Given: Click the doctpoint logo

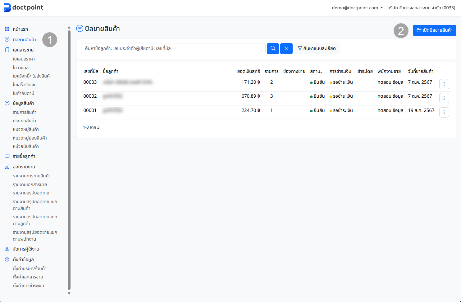Looking at the screenshot, I should [24, 7].
